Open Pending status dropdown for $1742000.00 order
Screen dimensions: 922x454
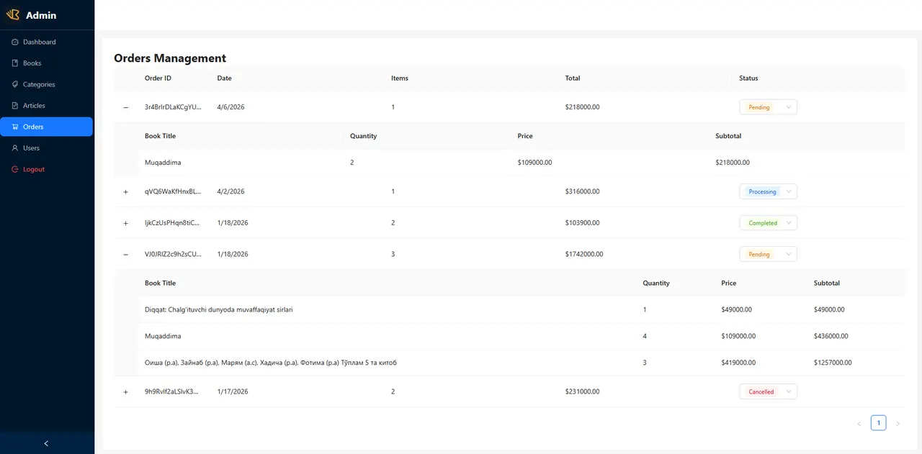click(768, 254)
